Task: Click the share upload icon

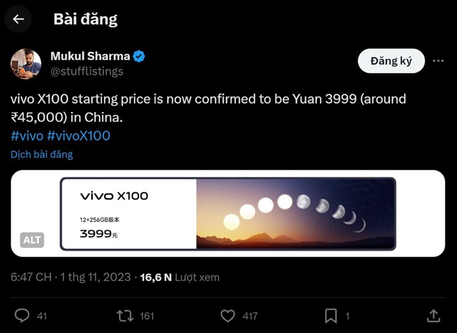Action: pyautogui.click(x=434, y=315)
